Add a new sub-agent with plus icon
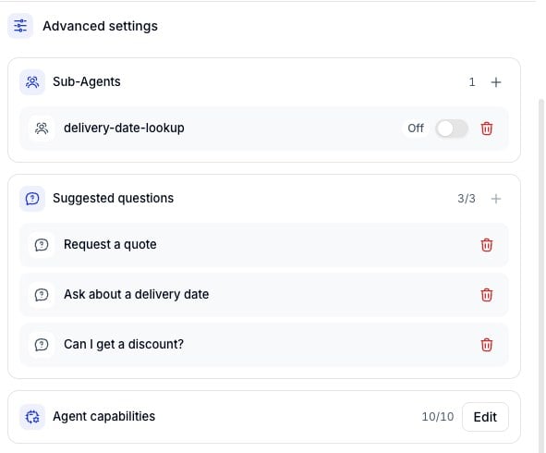Image resolution: width=546 pixels, height=453 pixels. (x=496, y=82)
